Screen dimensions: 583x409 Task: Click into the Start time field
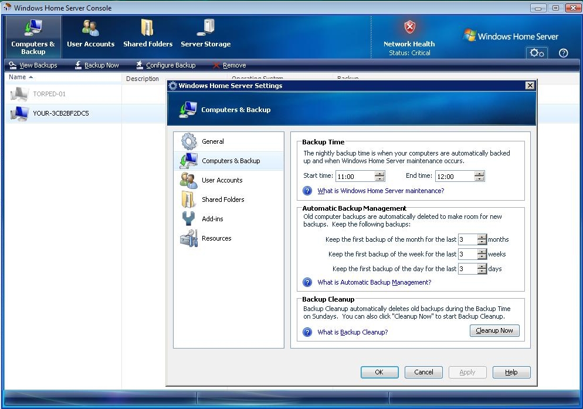point(355,176)
